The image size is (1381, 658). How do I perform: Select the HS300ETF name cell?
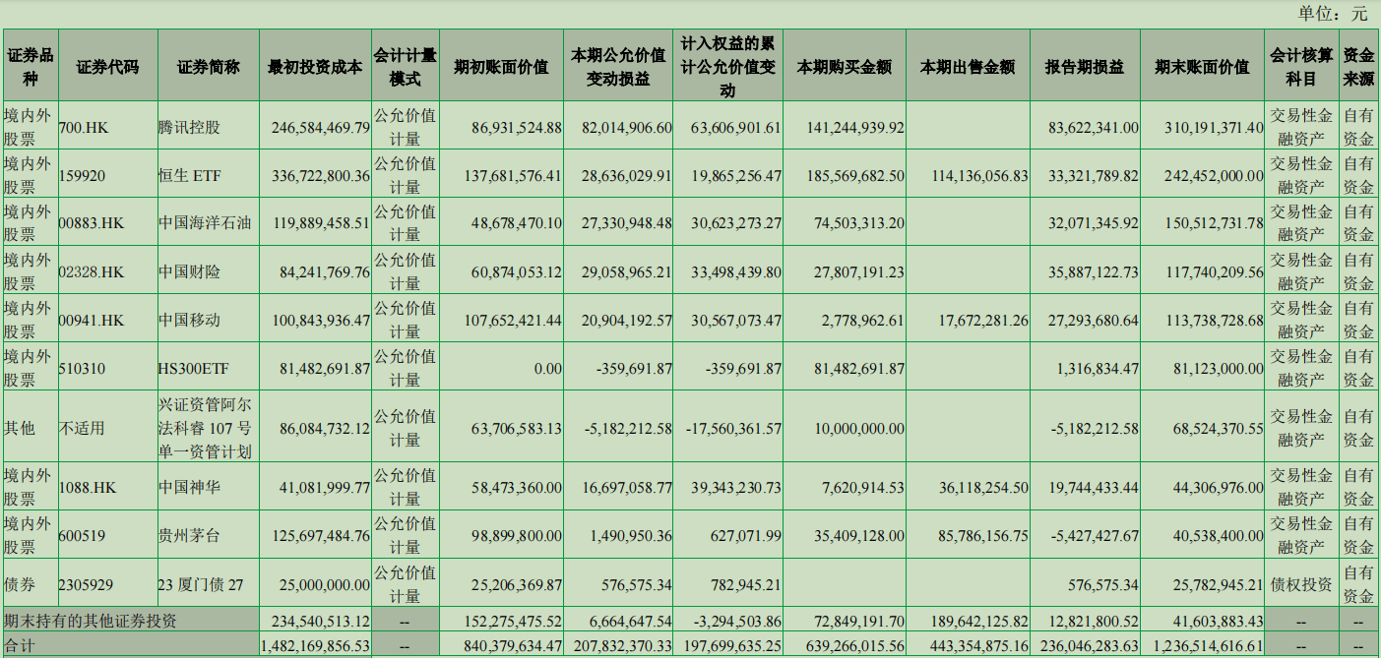(208, 367)
